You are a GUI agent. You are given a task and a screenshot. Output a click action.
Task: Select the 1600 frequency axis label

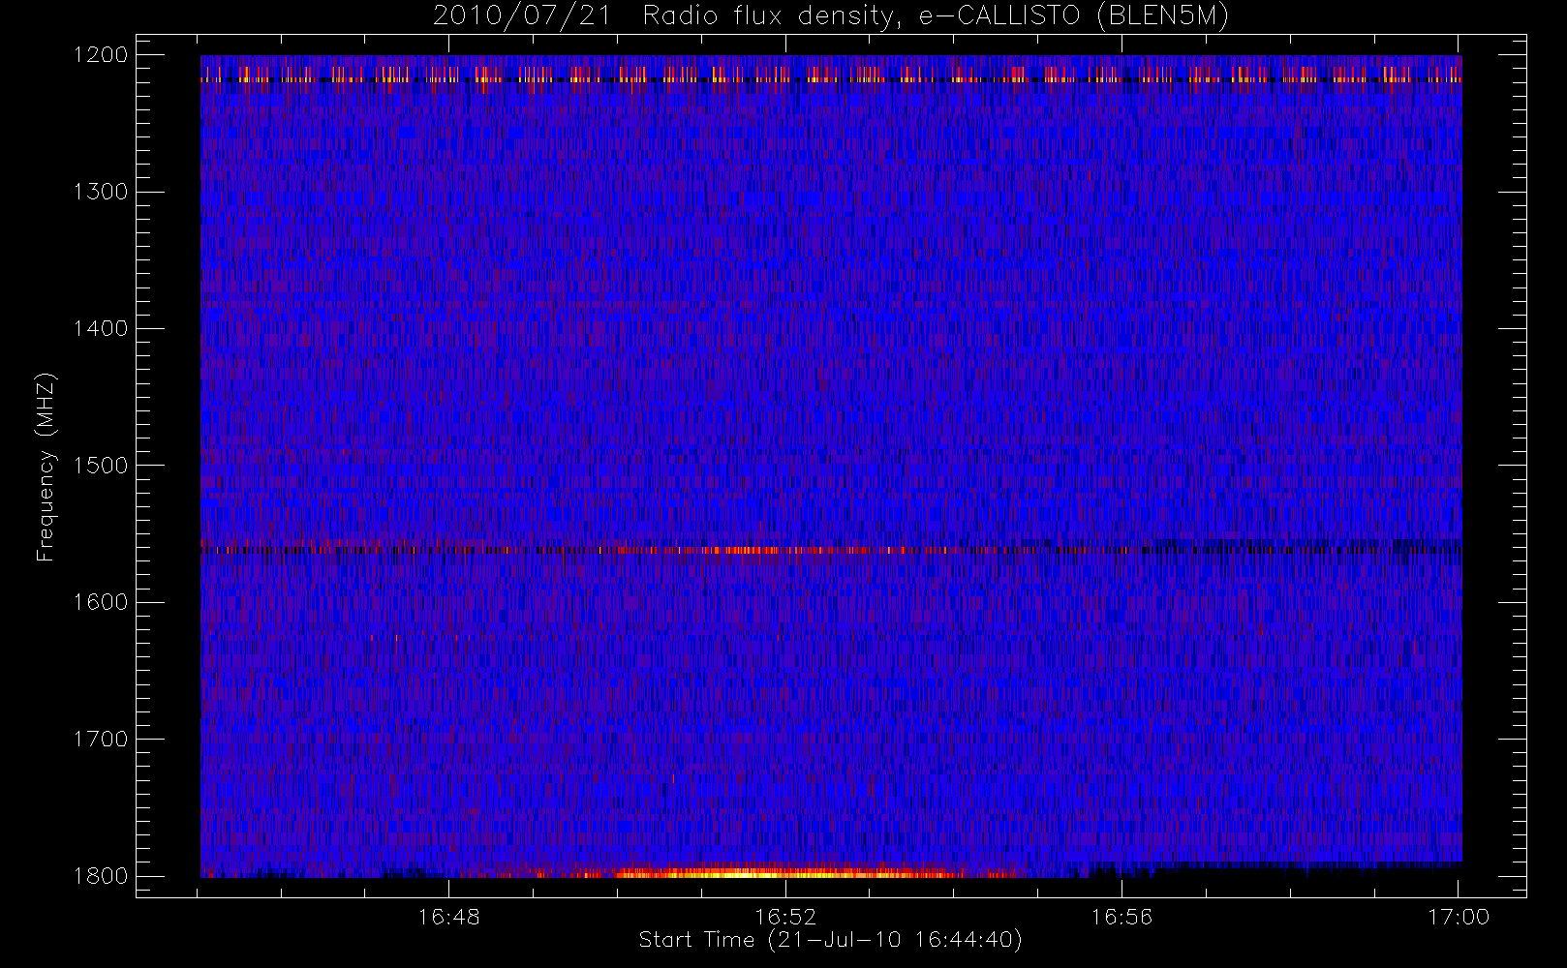pos(102,602)
